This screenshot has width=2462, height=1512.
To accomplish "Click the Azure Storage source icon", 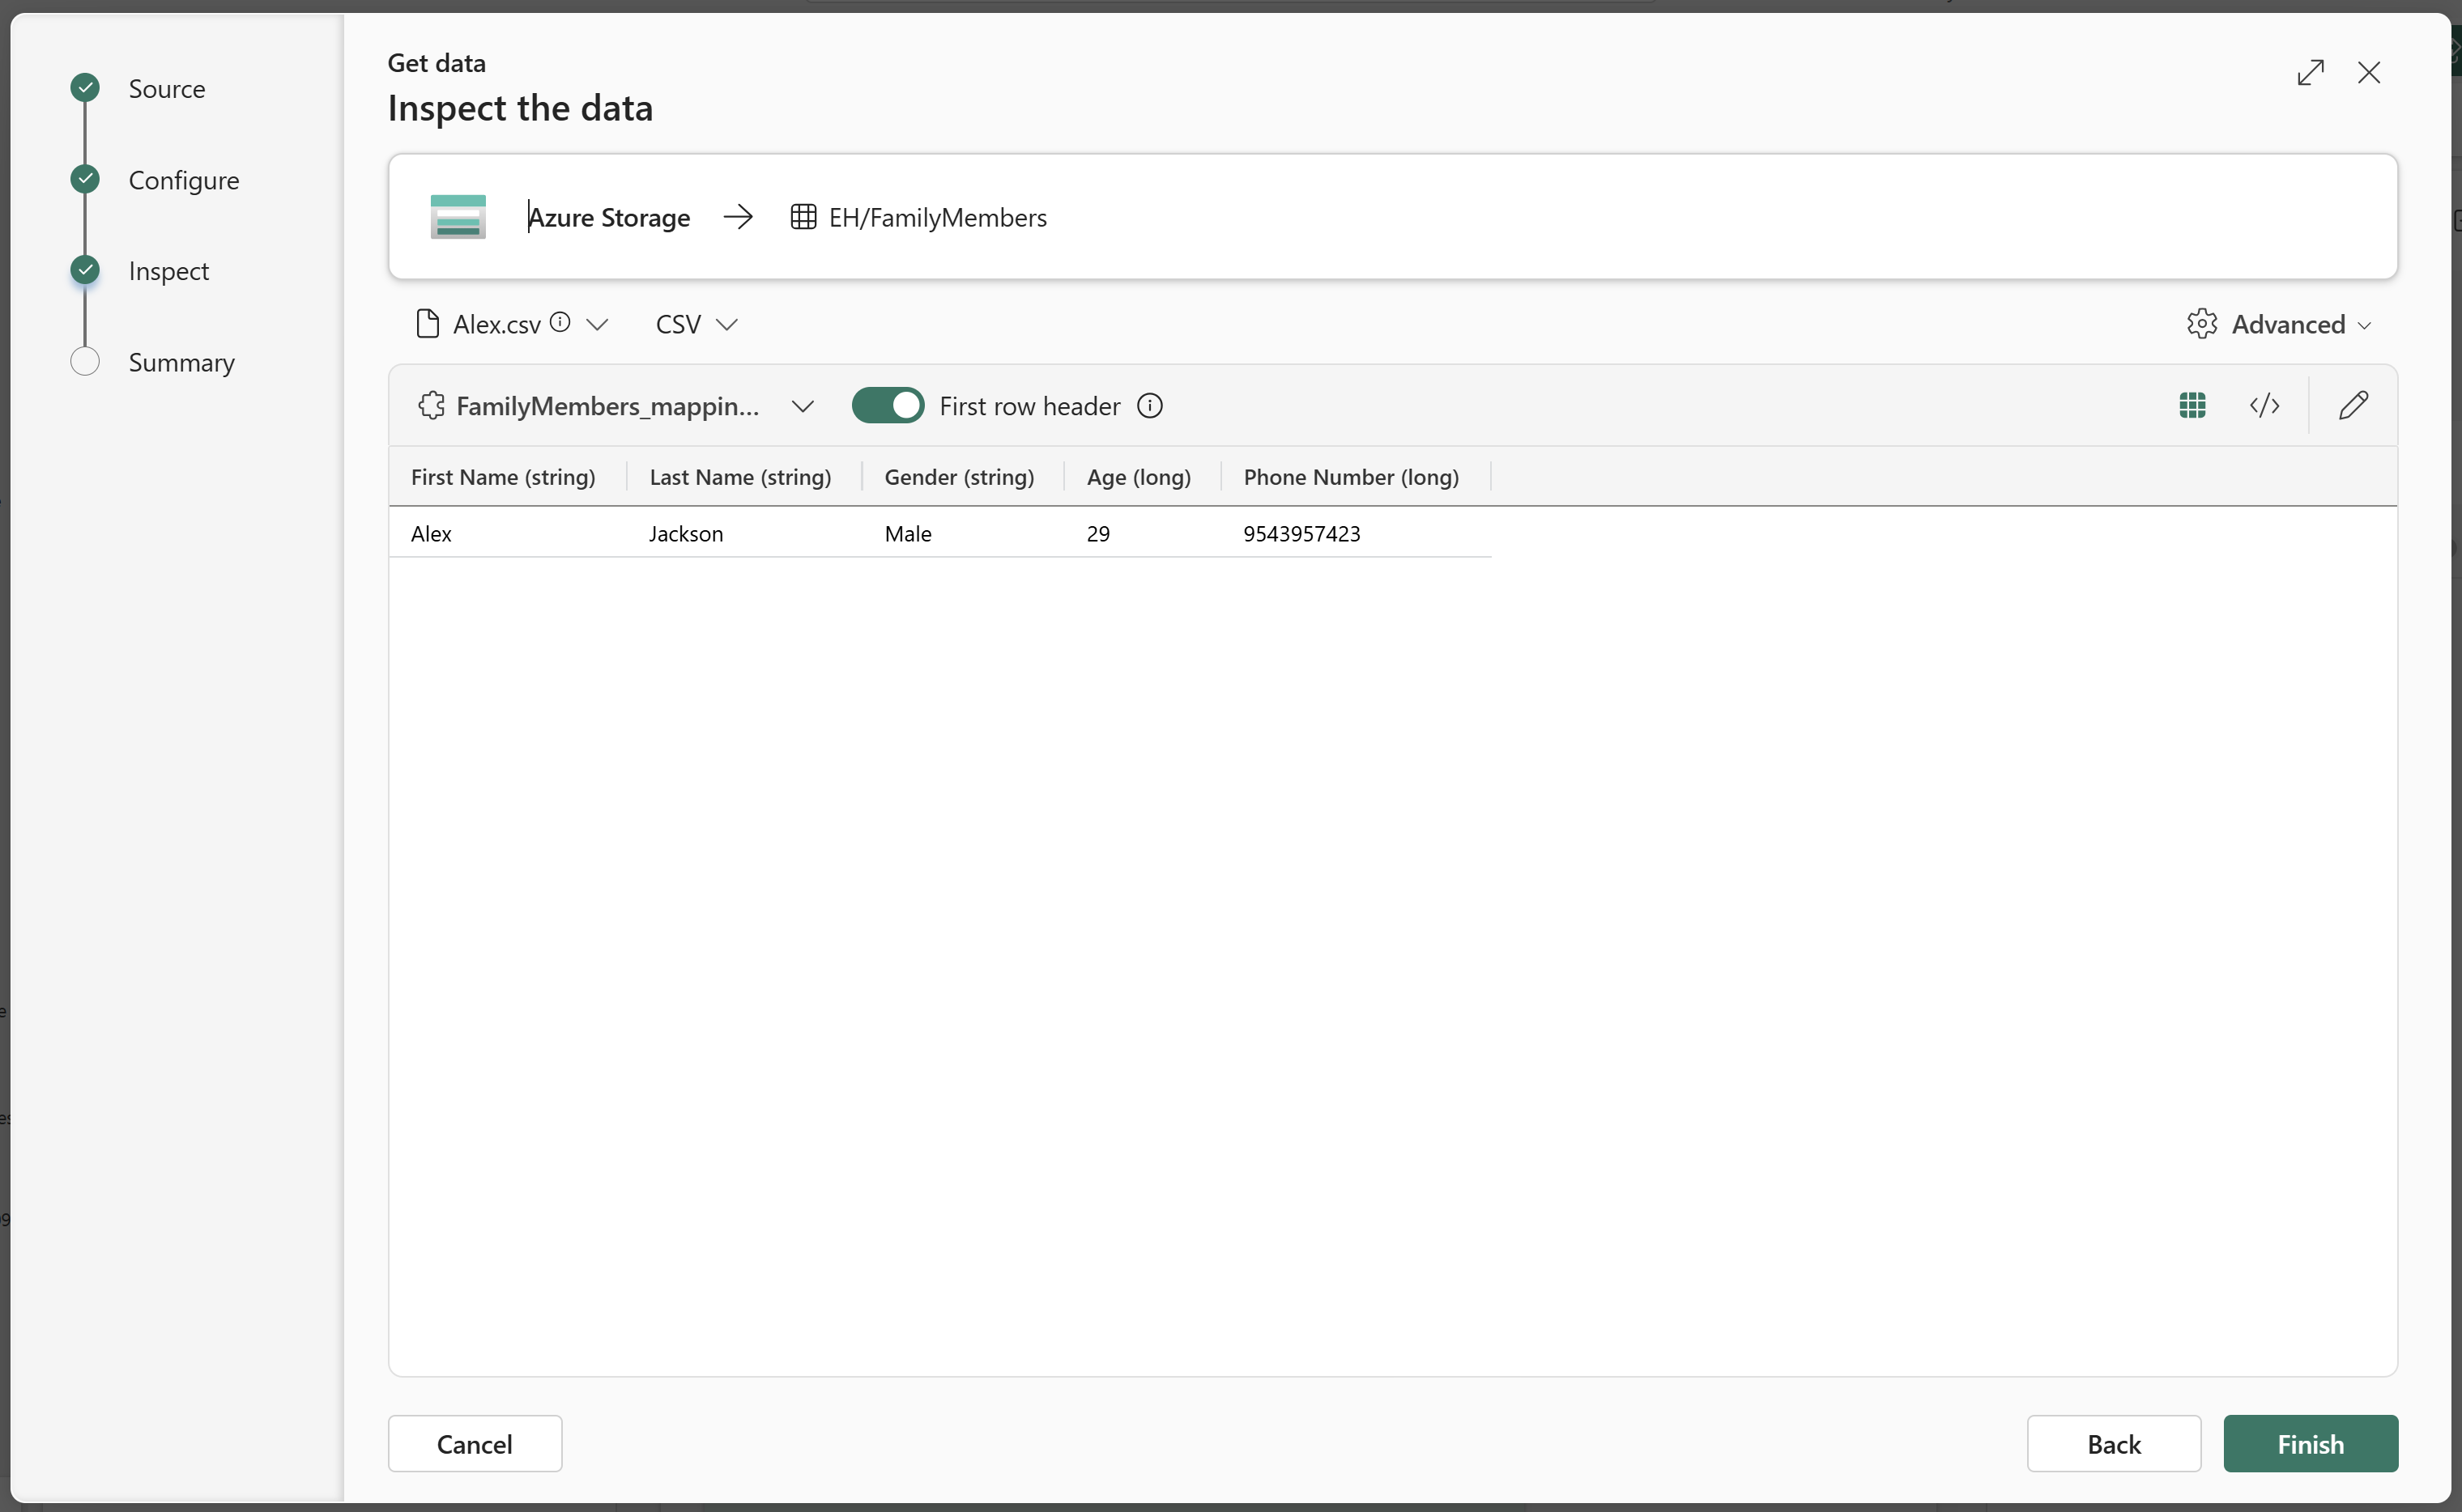I will click(x=458, y=216).
